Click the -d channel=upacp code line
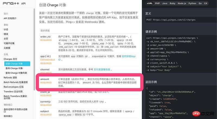 [158, 56]
